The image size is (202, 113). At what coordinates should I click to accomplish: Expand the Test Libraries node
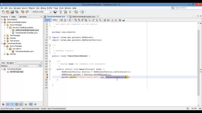[x=5, y=41]
